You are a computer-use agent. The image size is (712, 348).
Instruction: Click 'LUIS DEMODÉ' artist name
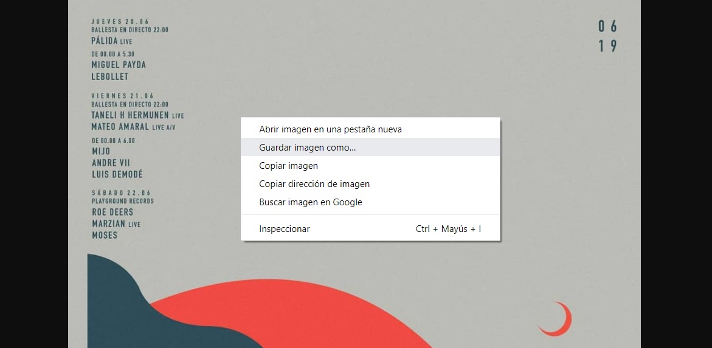tap(117, 174)
